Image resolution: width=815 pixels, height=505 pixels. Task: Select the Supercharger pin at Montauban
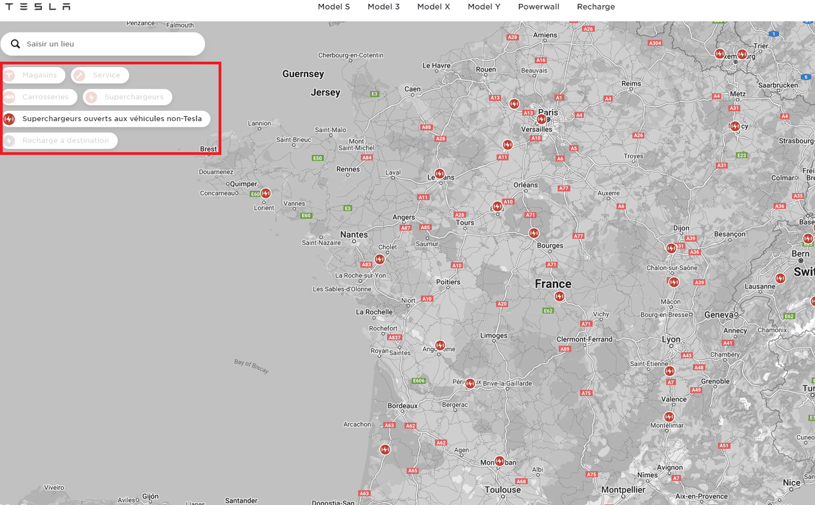[x=499, y=460]
